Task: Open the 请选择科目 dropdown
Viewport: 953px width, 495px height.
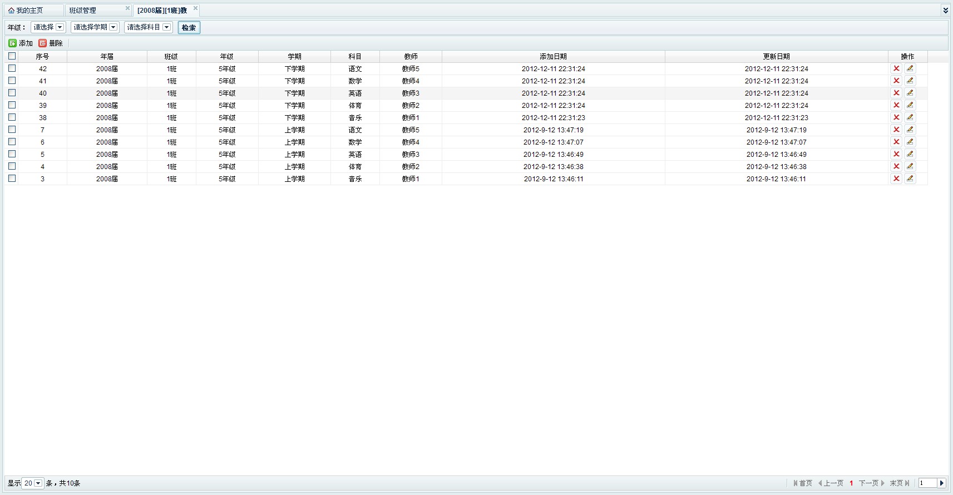Action: click(x=148, y=27)
